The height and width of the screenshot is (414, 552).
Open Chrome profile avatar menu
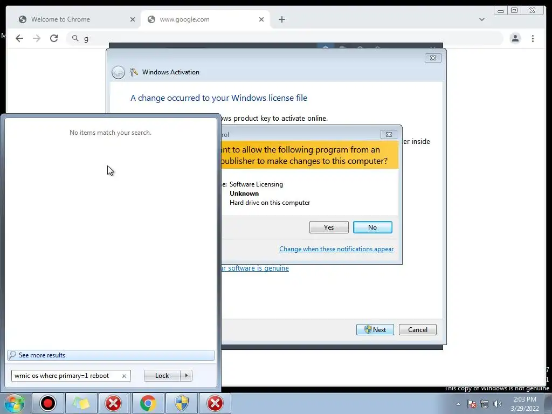[515, 38]
